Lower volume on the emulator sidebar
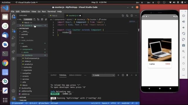Image resolution: width=188 pixels, height=105 pixels. tap(184, 27)
